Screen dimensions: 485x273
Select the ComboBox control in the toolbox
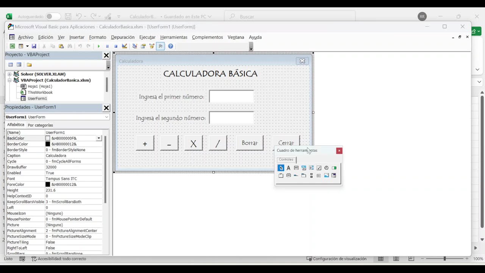click(304, 168)
